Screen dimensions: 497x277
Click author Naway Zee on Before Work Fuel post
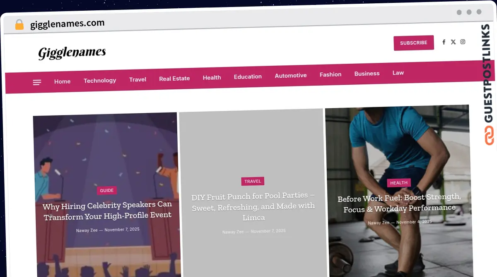pyautogui.click(x=379, y=223)
